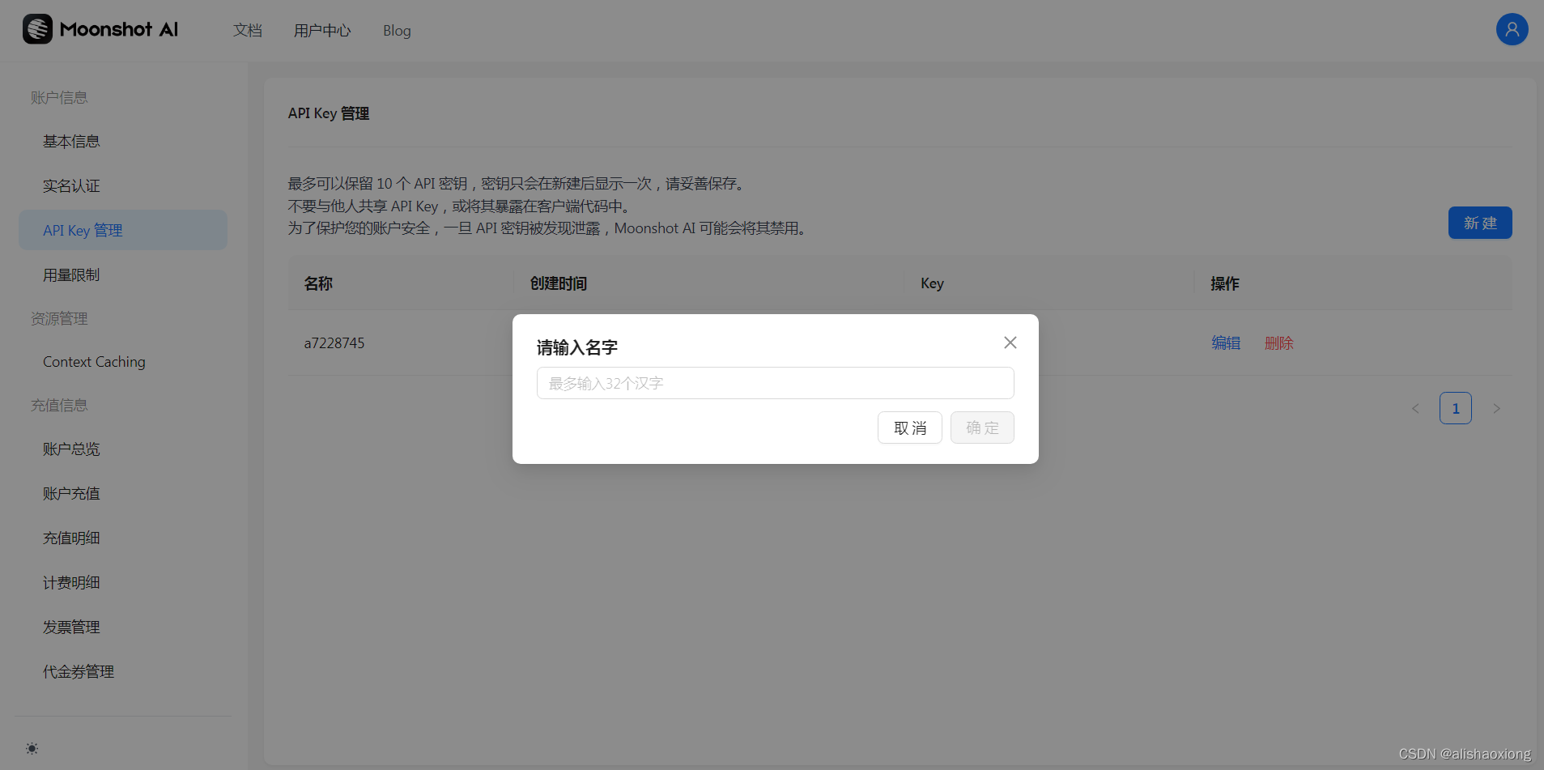The image size is (1544, 770).
Task: Click the Moonshot AI logo
Action: click(x=100, y=29)
